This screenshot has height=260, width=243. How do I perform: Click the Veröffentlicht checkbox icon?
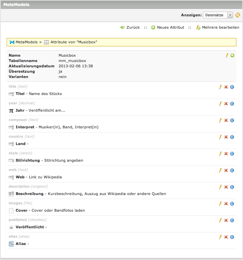tap(11, 227)
